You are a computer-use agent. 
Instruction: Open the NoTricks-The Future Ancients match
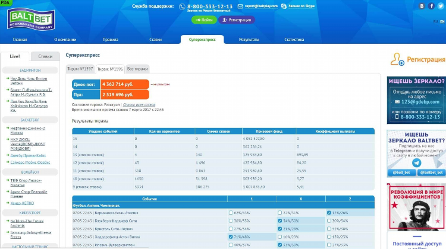point(27,223)
